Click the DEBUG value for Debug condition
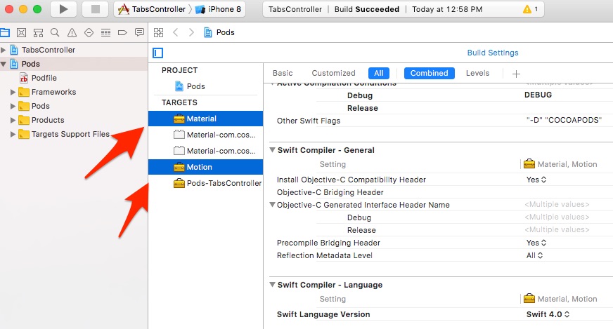 [x=538, y=95]
